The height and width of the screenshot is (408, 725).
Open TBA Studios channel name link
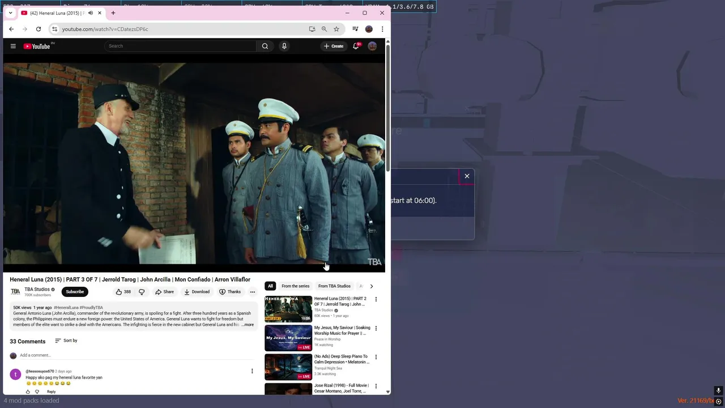click(x=37, y=289)
